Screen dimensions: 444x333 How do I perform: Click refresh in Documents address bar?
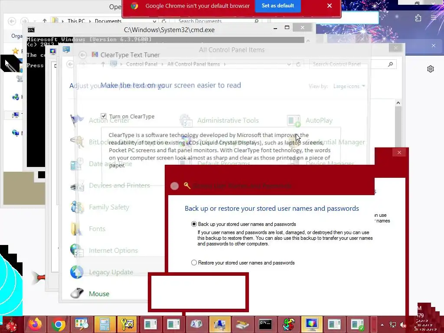pyautogui.click(x=163, y=21)
